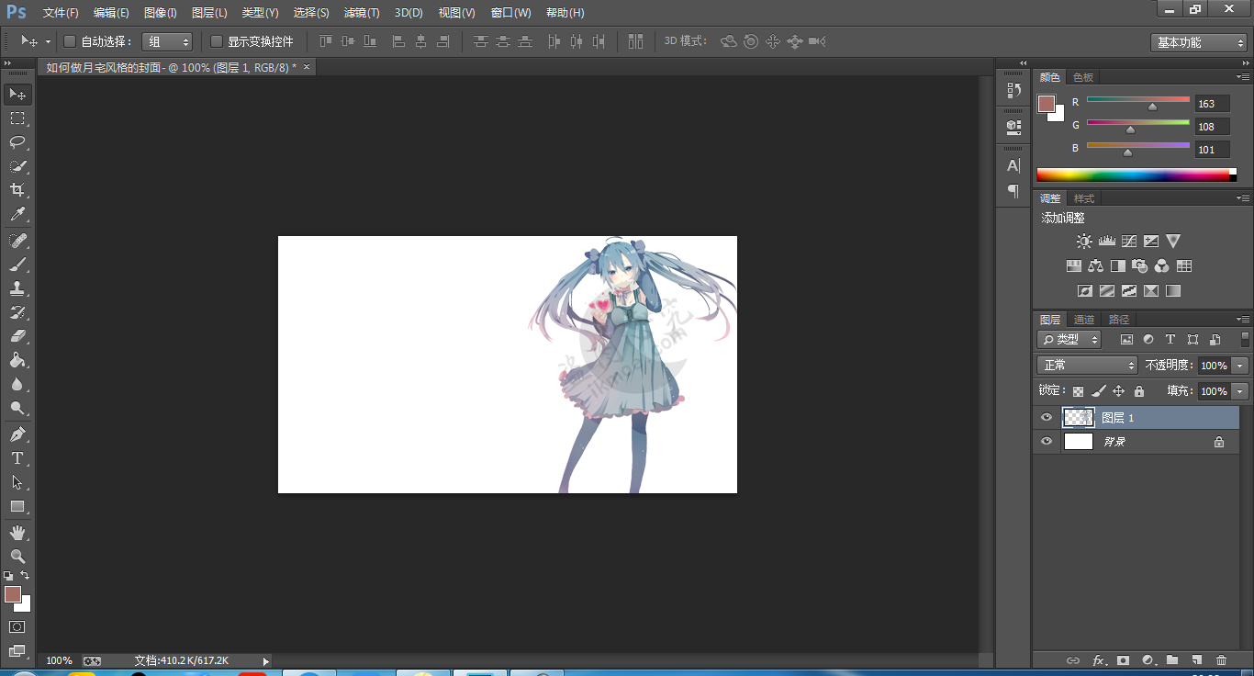Screen dimensions: 1254x676
Task: Select the History Brush tool
Action: coord(17,312)
